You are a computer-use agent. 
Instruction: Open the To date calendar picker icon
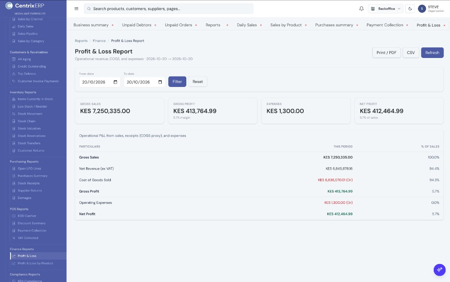(x=160, y=82)
